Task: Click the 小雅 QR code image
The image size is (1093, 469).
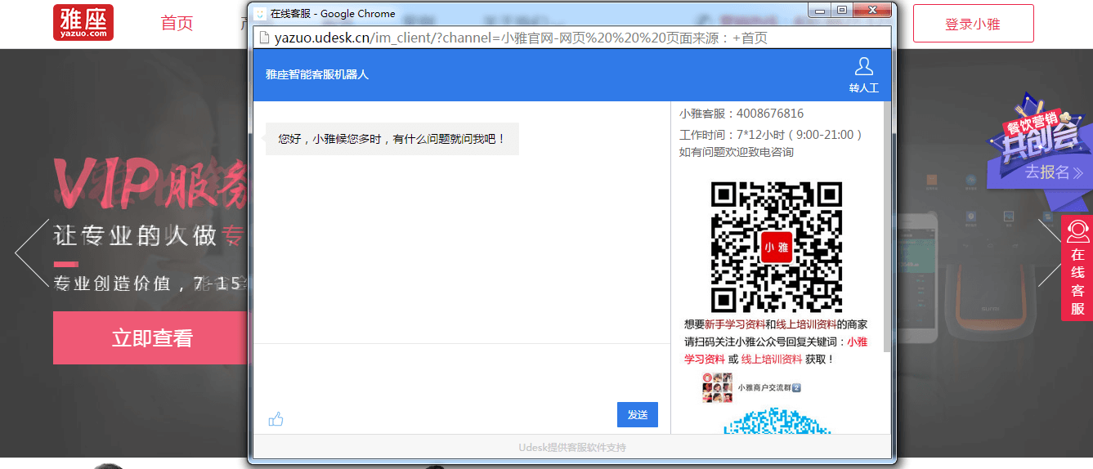Action: pos(776,247)
